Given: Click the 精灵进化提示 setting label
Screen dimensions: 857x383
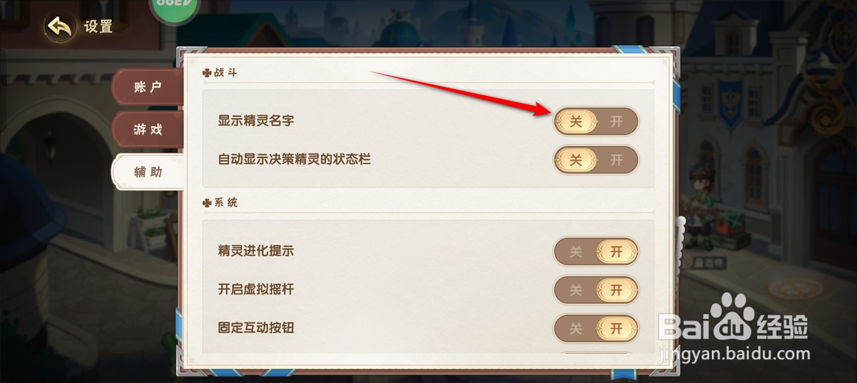Looking at the screenshot, I should pos(256,251).
